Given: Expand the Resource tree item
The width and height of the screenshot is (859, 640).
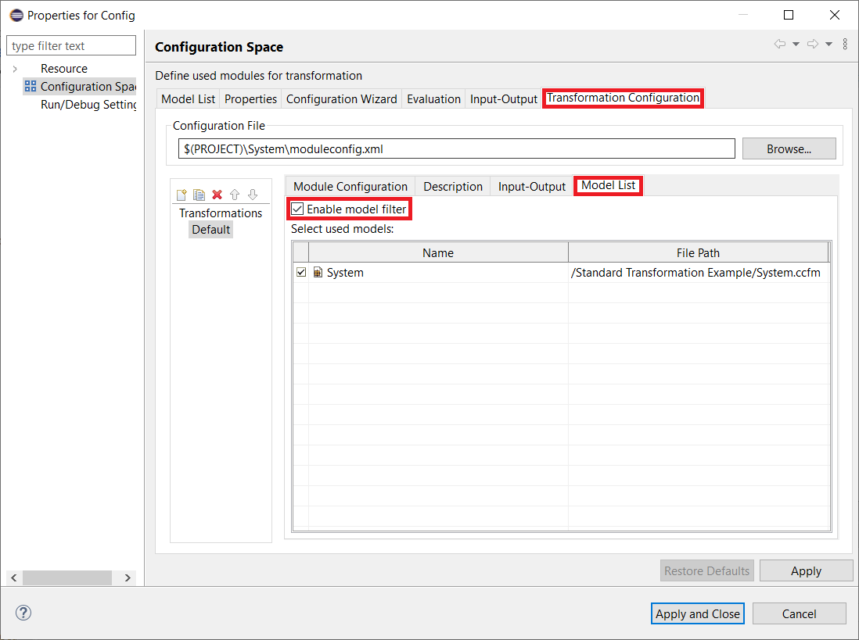Looking at the screenshot, I should coord(16,68).
